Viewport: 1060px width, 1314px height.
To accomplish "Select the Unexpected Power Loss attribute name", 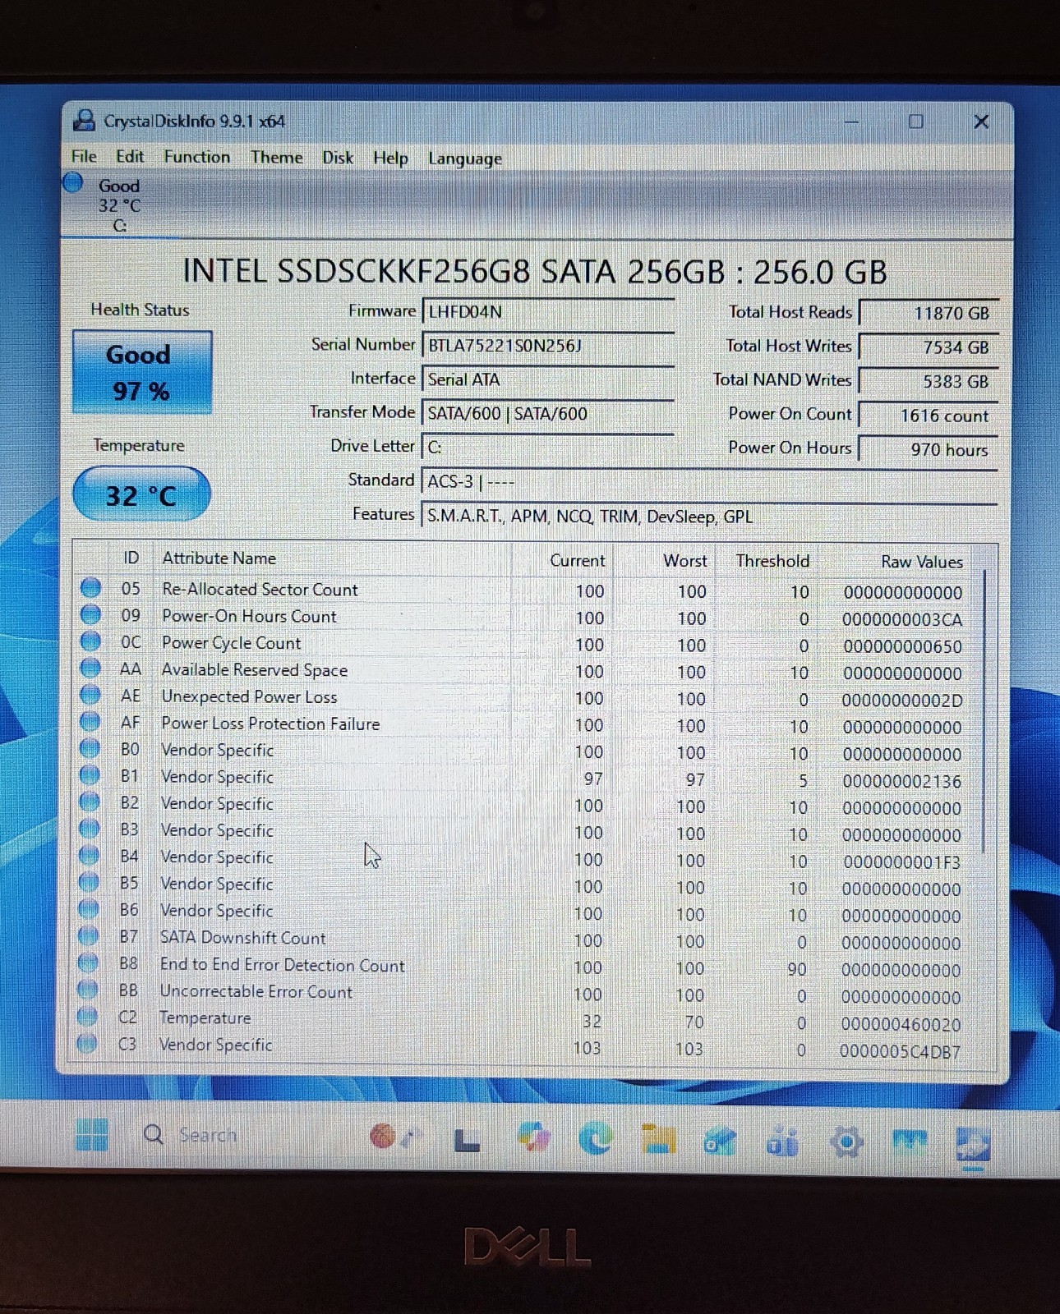I will 249,697.
